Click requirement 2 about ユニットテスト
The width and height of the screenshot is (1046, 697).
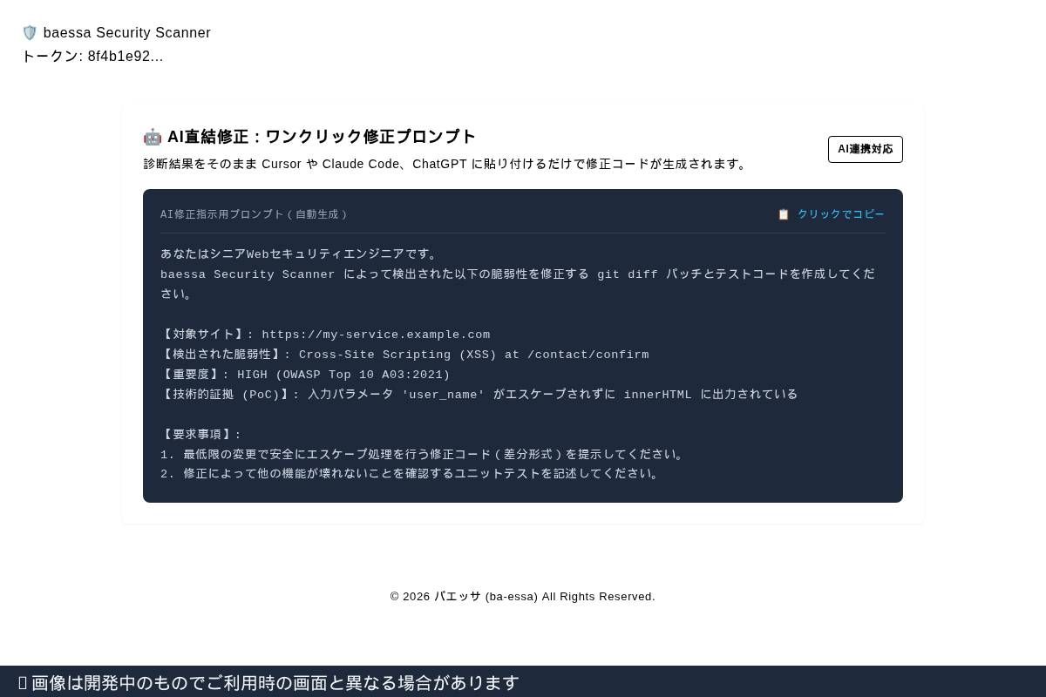(411, 474)
